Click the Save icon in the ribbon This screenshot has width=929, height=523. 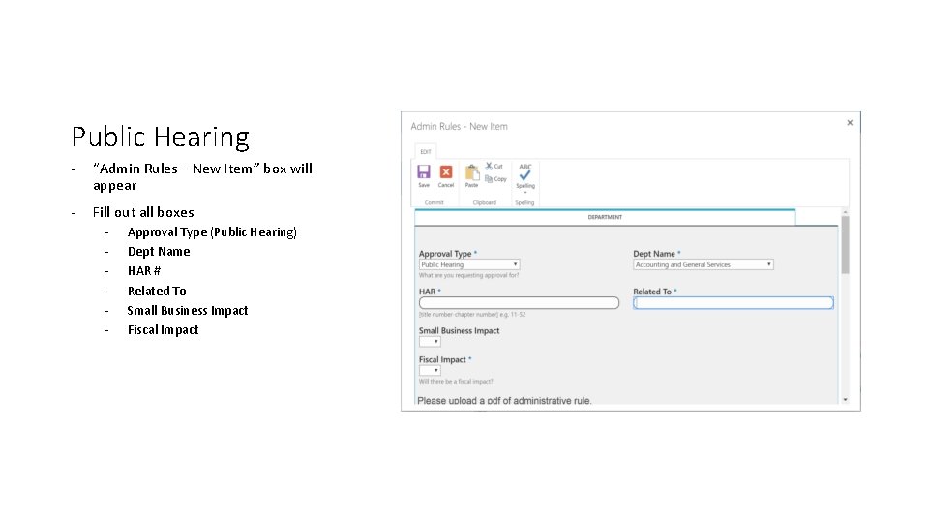[424, 172]
